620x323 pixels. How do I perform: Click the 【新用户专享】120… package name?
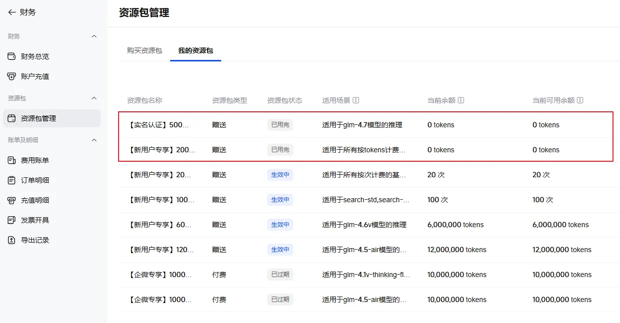(x=161, y=250)
